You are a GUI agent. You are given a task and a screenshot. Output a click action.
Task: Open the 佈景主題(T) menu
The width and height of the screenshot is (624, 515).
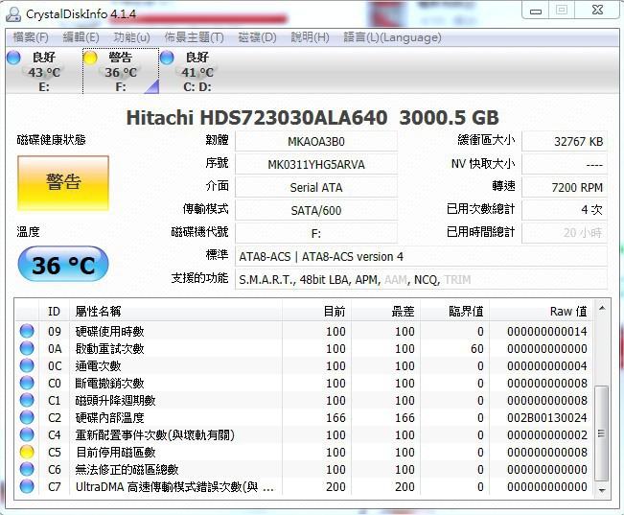pyautogui.click(x=194, y=37)
